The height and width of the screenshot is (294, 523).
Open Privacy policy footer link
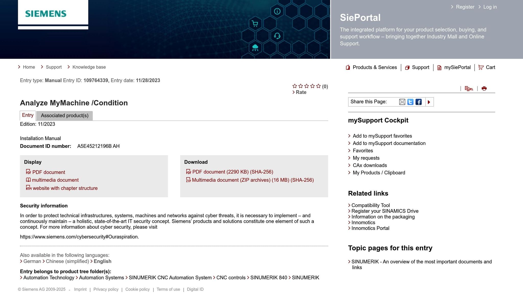(x=106, y=289)
